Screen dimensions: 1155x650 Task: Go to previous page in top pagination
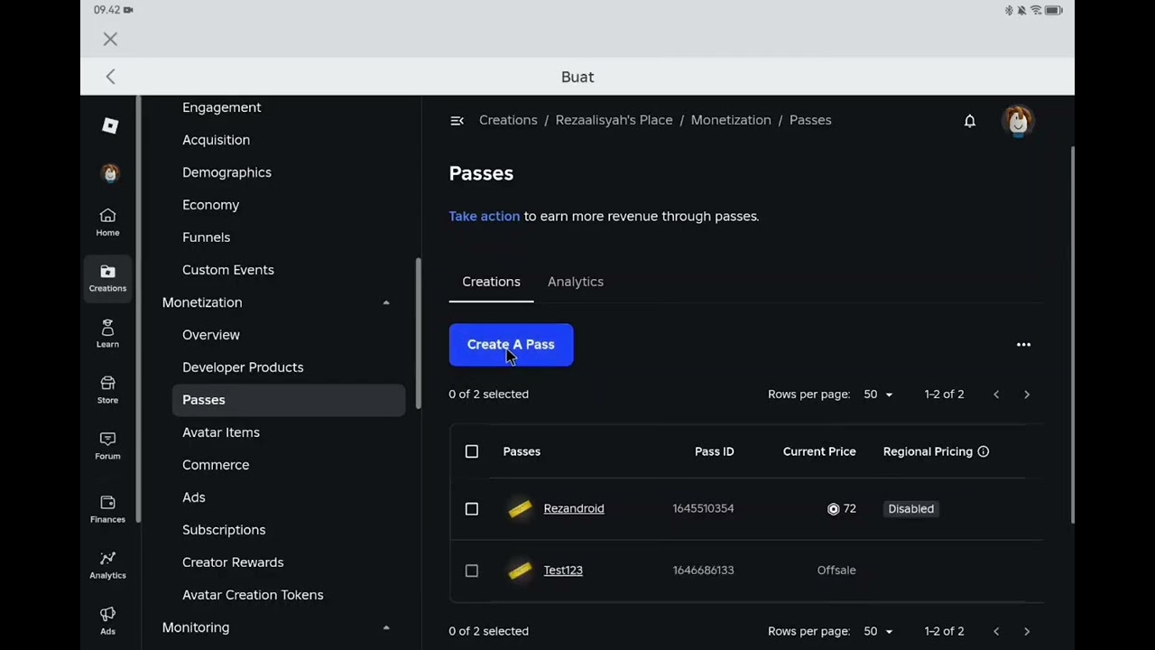tap(996, 395)
